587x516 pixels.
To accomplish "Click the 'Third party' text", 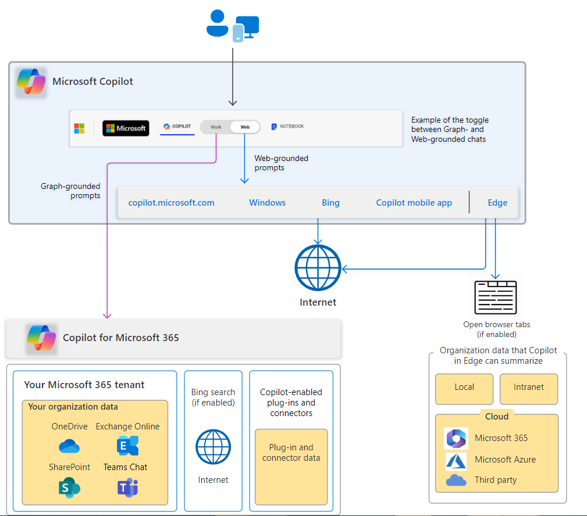I will 496,480.
